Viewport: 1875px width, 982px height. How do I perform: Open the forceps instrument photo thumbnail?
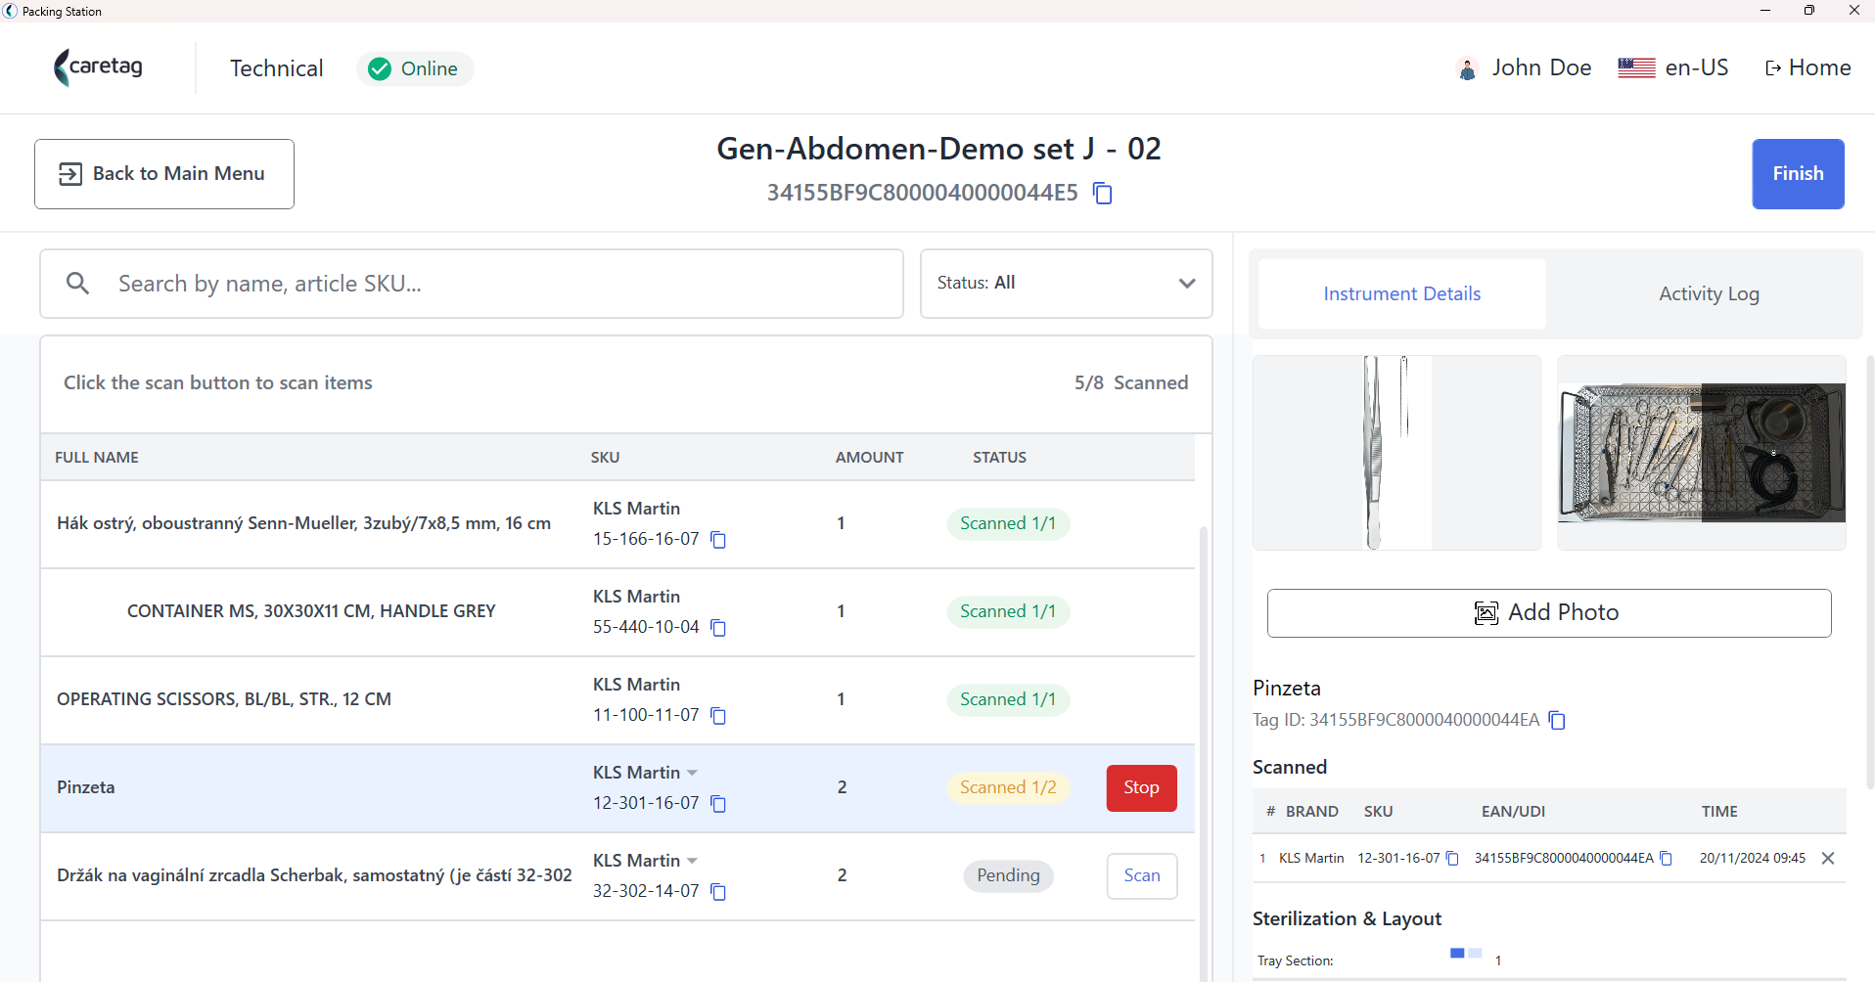click(x=1397, y=453)
